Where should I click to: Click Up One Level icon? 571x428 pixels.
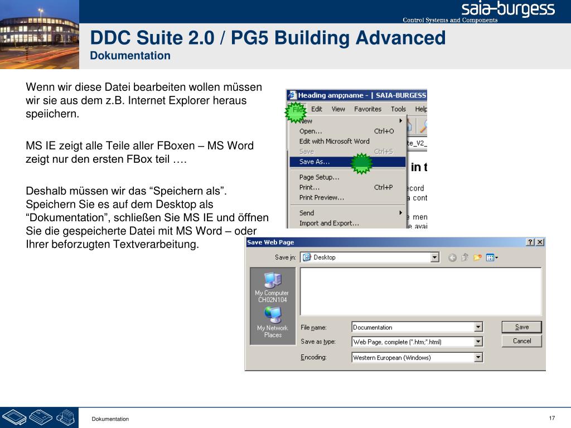point(464,257)
